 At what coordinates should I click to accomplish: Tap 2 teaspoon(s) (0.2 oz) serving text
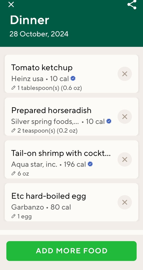tap(48, 131)
